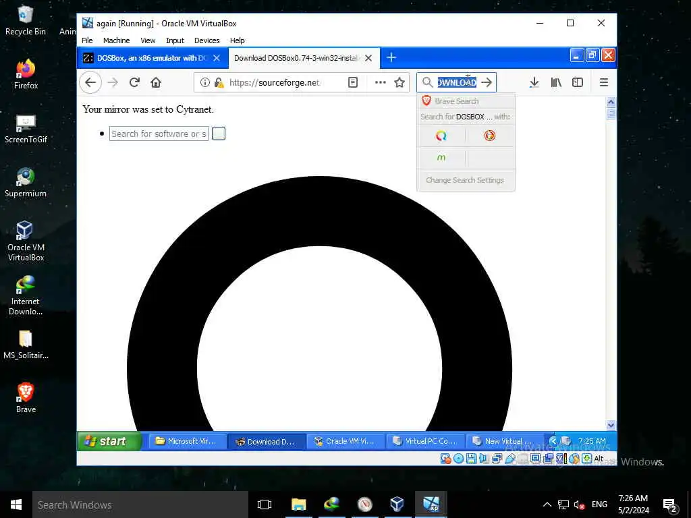Reload the current page

point(134,82)
